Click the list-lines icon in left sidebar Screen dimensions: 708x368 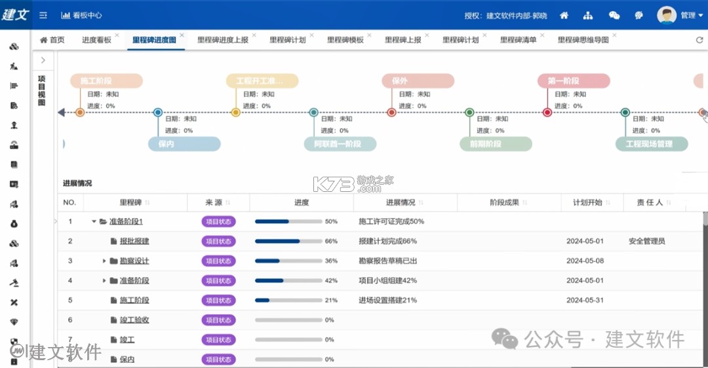click(x=14, y=86)
